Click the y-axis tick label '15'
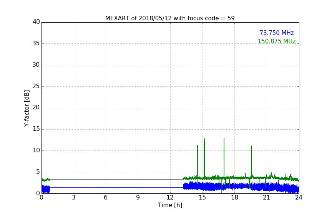The image size is (332, 221). pyautogui.click(x=36, y=129)
